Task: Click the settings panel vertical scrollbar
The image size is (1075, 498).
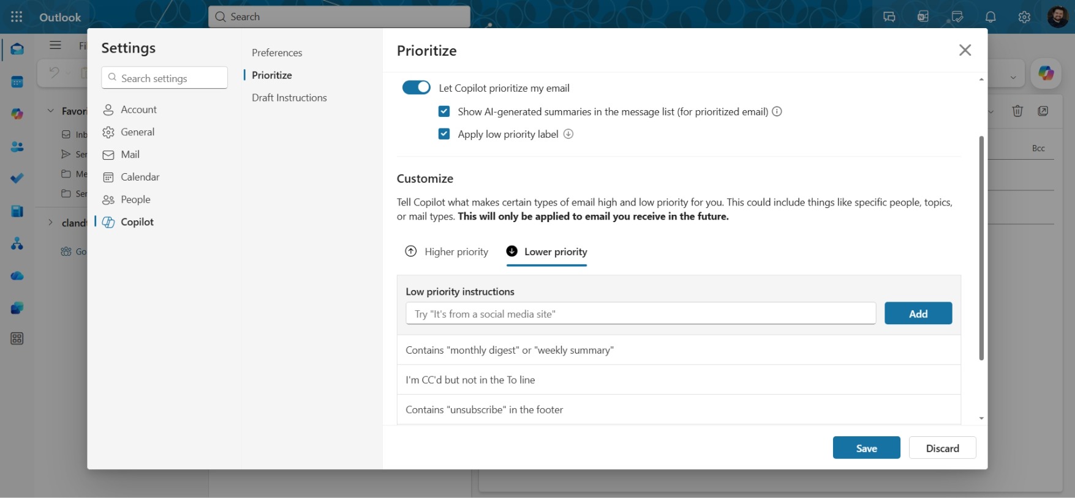Action: click(981, 248)
